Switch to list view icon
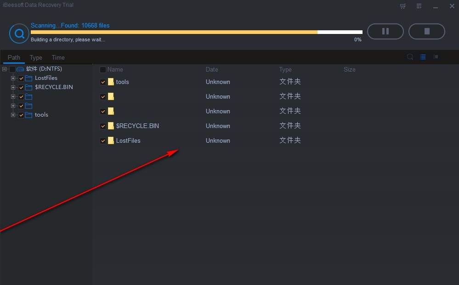Screen dimensions: 459x285 [423, 57]
